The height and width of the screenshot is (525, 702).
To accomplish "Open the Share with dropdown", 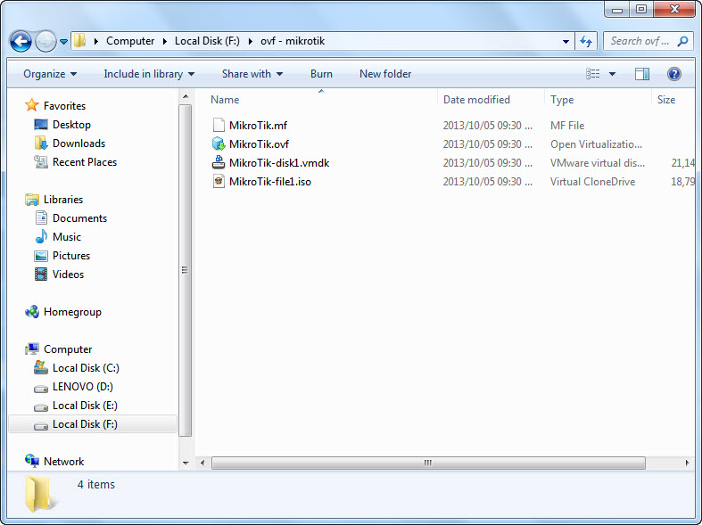I will pos(252,74).
